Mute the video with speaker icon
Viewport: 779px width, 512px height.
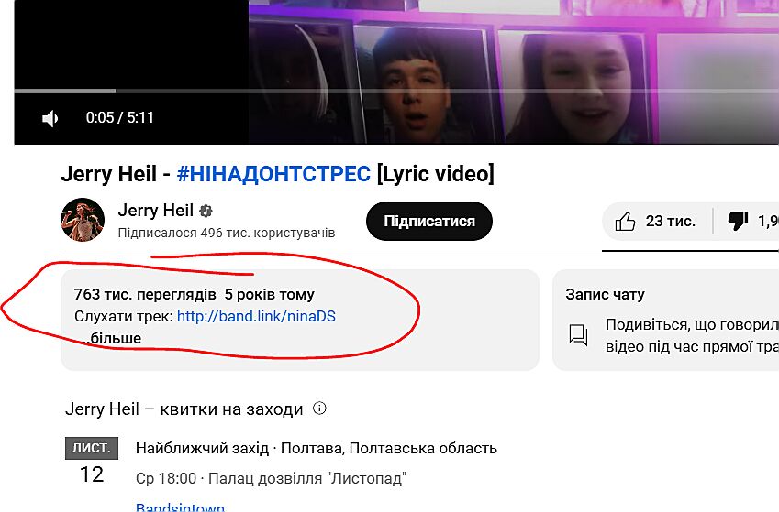tap(50, 118)
